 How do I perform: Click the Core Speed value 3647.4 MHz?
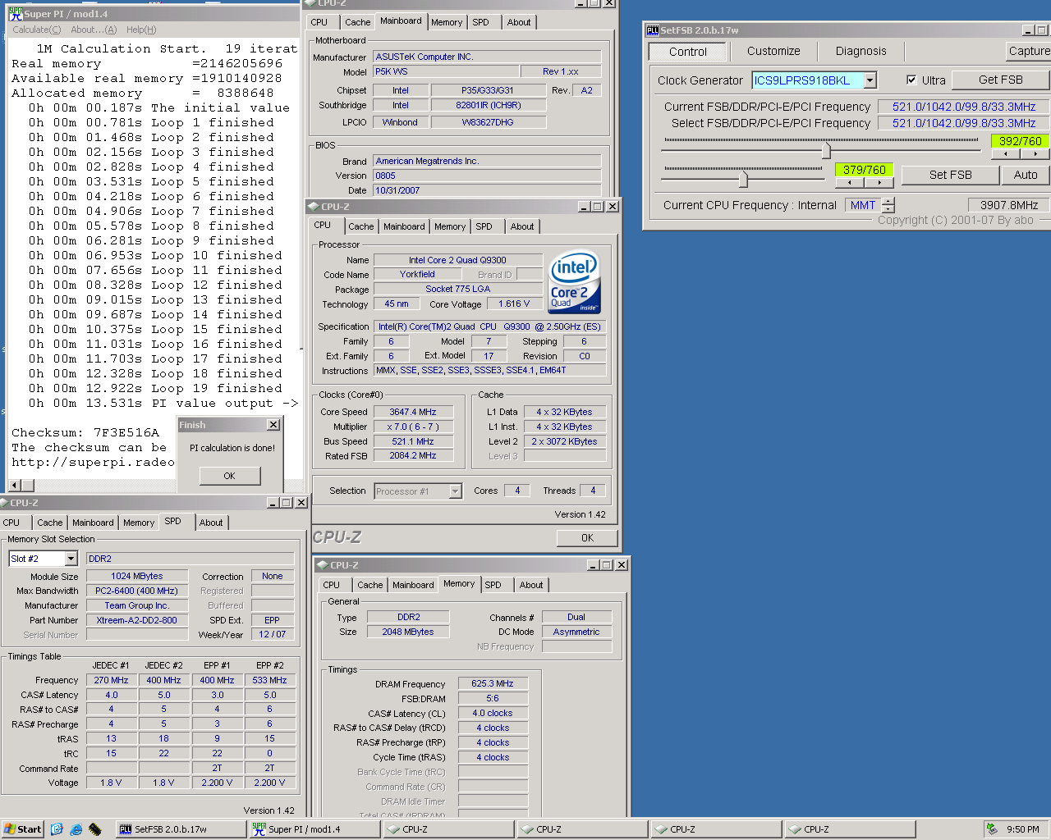click(x=413, y=412)
